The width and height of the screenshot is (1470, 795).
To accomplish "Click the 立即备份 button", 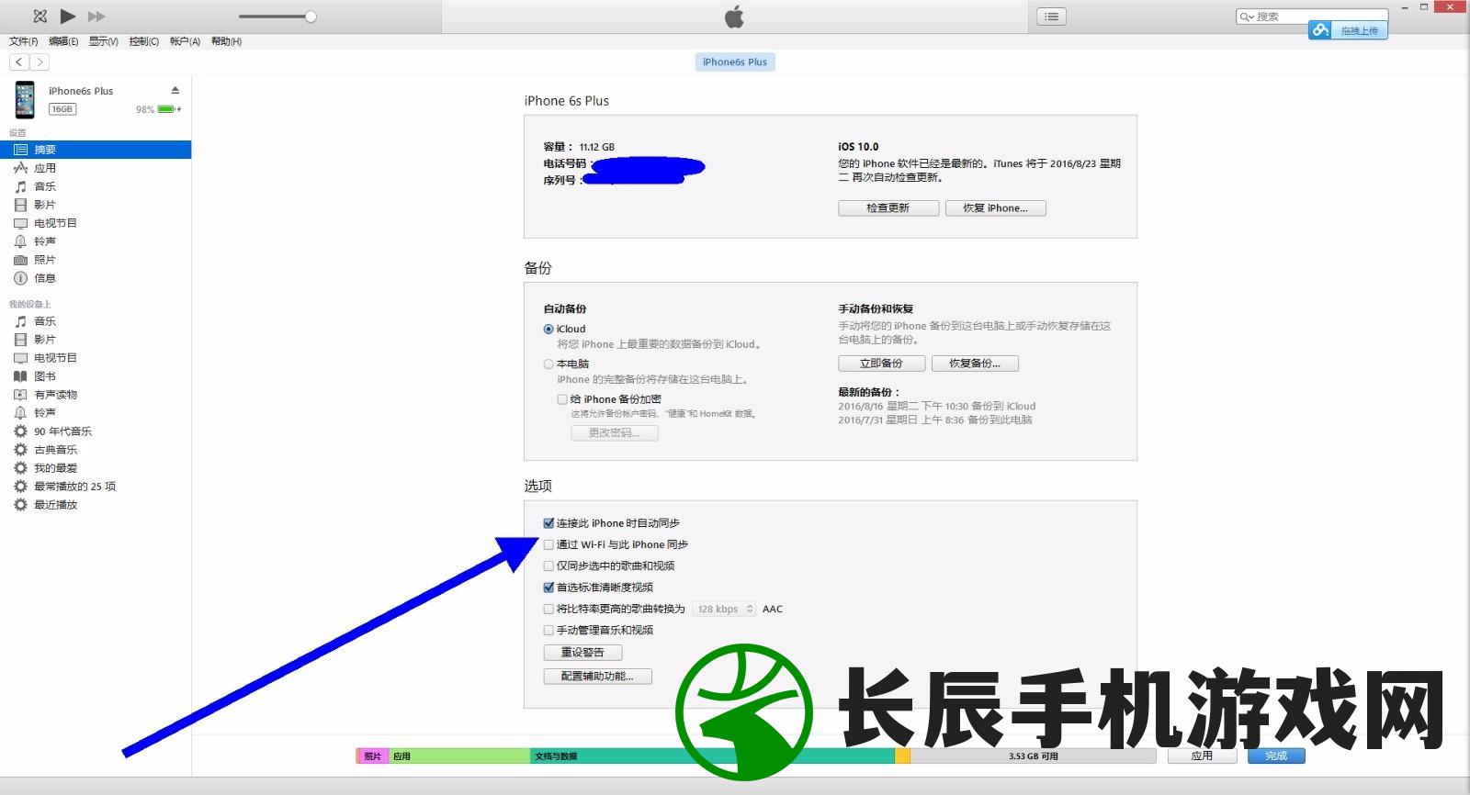I will 881,364.
